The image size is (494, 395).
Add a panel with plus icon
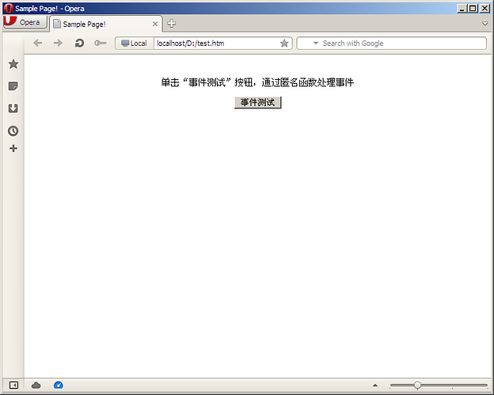tap(13, 149)
